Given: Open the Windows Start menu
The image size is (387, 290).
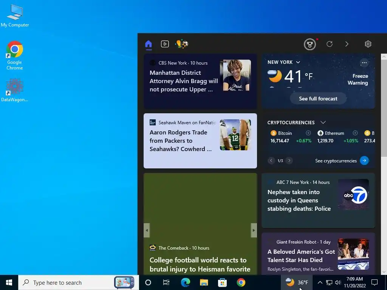Looking at the screenshot, I should [x=9, y=282].
